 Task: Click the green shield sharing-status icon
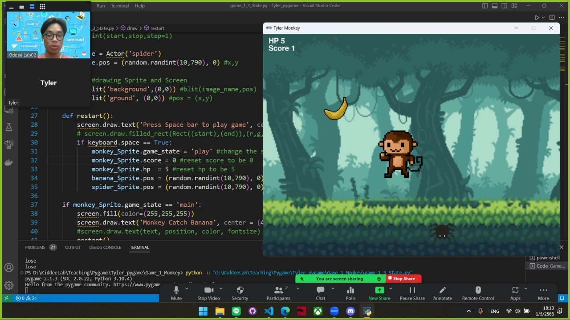379,279
